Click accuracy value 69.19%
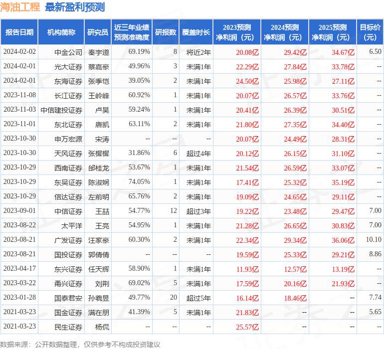 click(139, 52)
